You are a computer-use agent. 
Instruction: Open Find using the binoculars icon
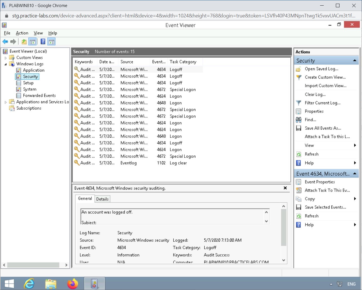pyautogui.click(x=299, y=120)
